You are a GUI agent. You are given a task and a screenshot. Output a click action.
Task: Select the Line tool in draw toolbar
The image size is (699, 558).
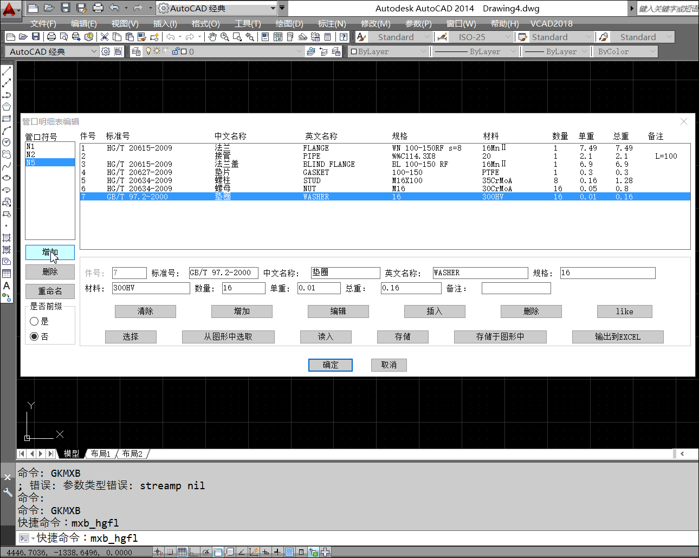click(7, 71)
